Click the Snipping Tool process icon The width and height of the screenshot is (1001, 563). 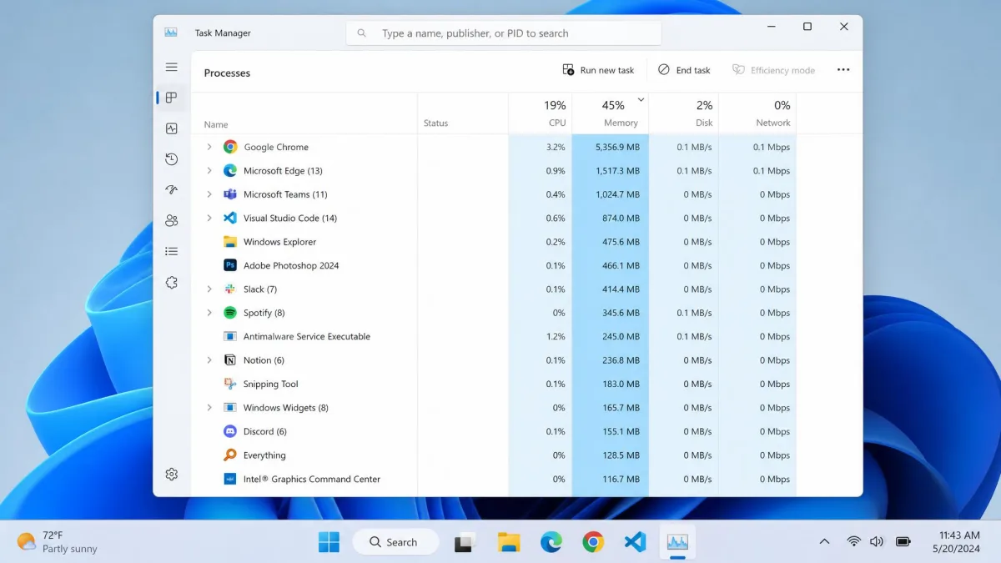click(230, 384)
